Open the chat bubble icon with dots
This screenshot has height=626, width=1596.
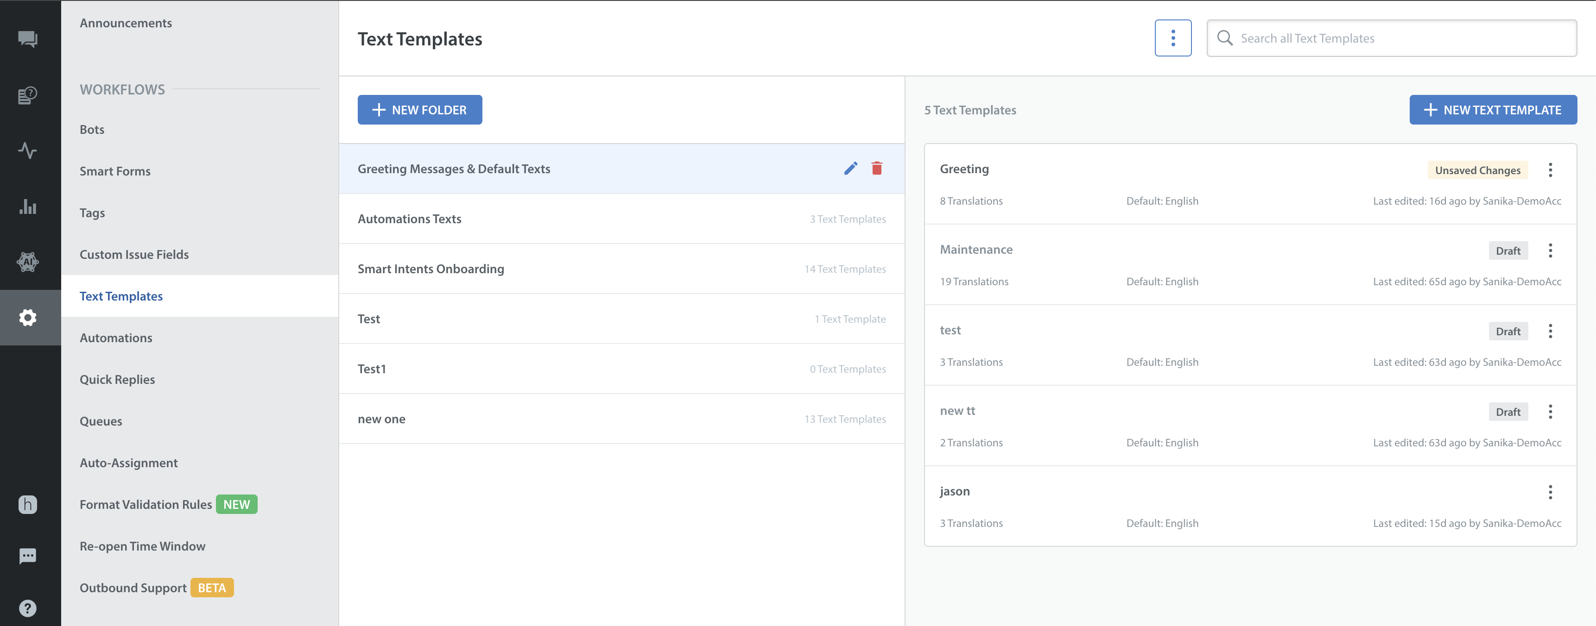[28, 556]
